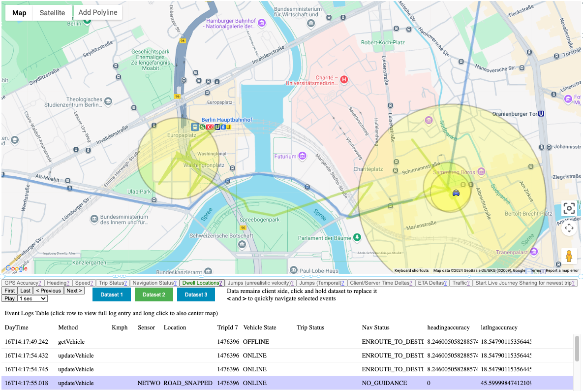This screenshot has height=391, width=583.
Task: Toggle the Traffic layer button
Action: pyautogui.click(x=461, y=283)
